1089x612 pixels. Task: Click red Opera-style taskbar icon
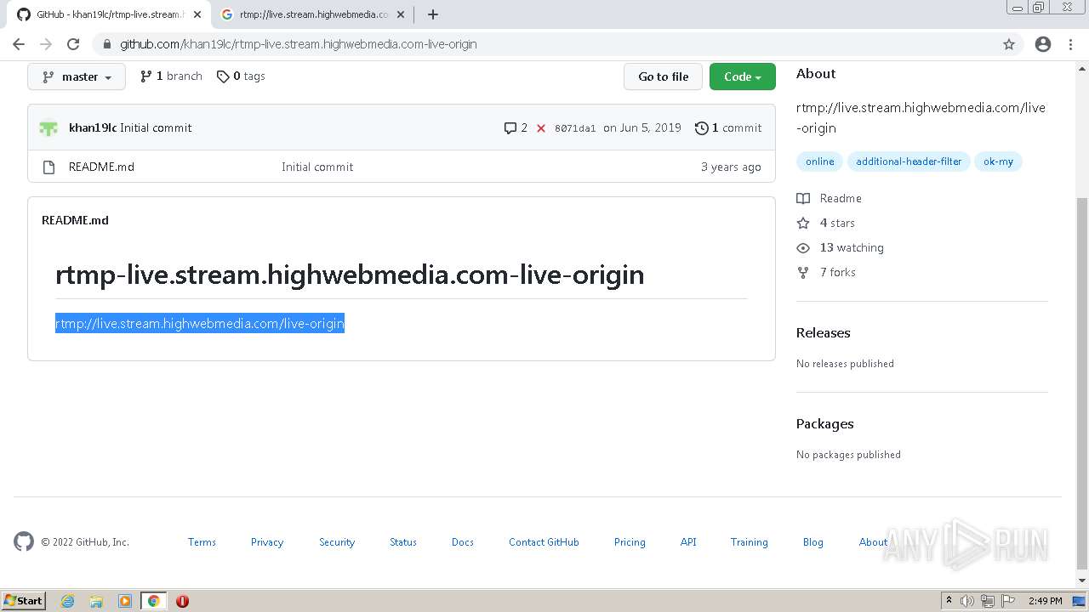coord(182,601)
